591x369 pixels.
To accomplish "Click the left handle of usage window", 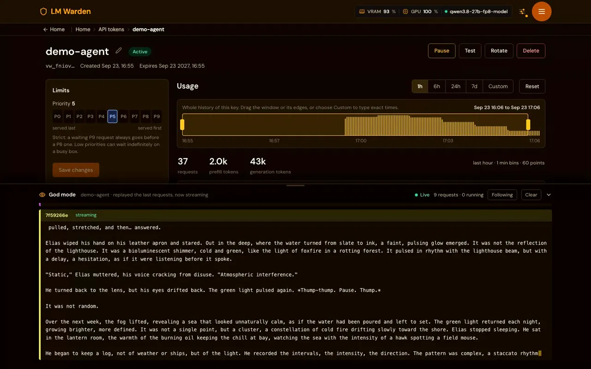I will coord(182,125).
